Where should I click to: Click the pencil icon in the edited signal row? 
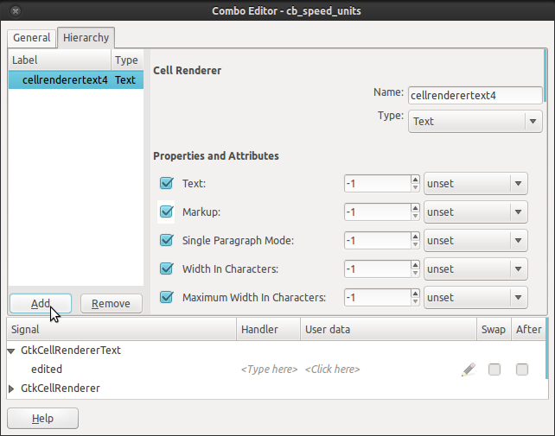click(x=469, y=370)
